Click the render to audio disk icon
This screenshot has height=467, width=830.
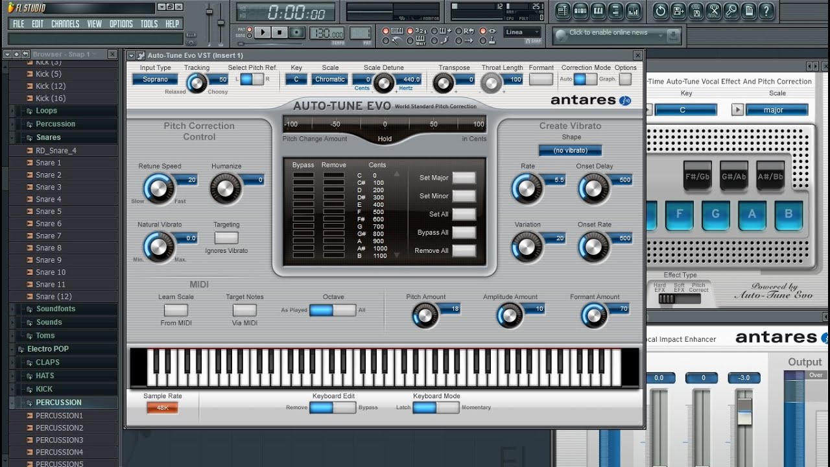(x=696, y=10)
